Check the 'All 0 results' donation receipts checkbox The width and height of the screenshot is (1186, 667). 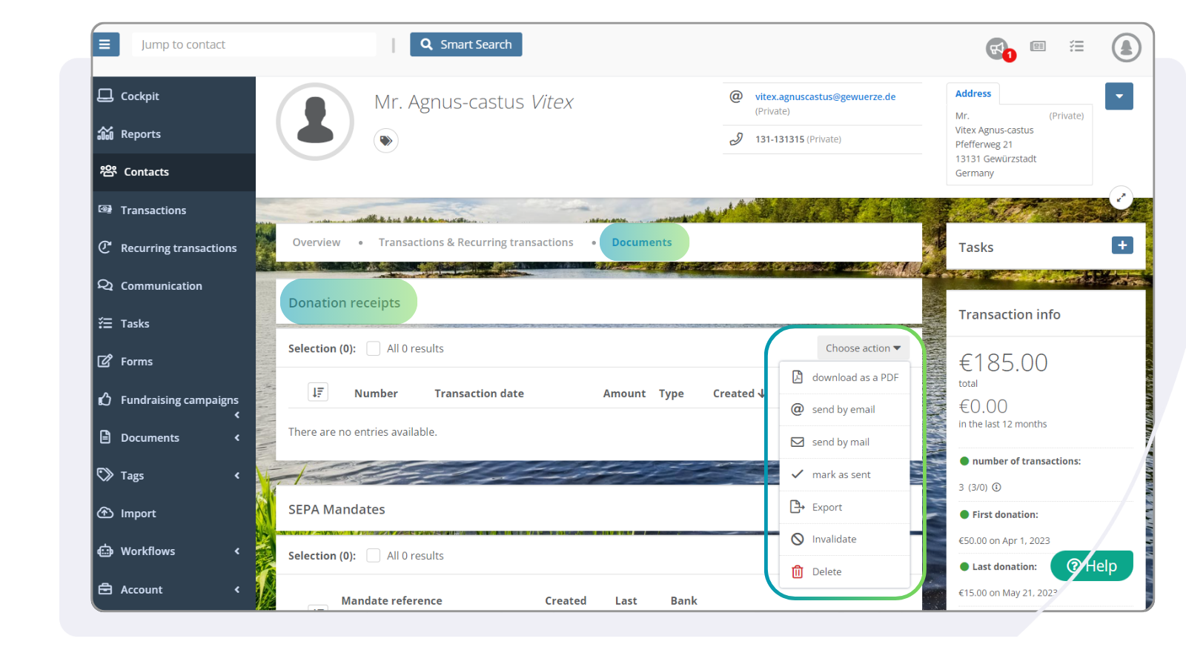tap(373, 348)
